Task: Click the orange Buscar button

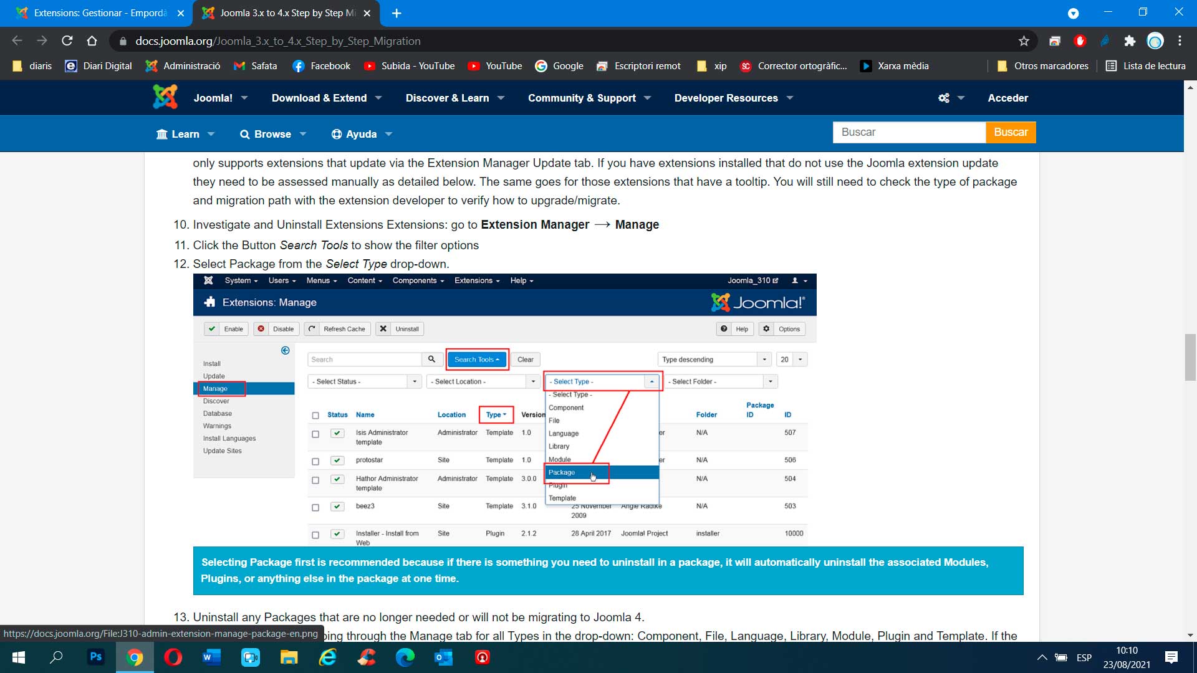Action: click(1011, 132)
